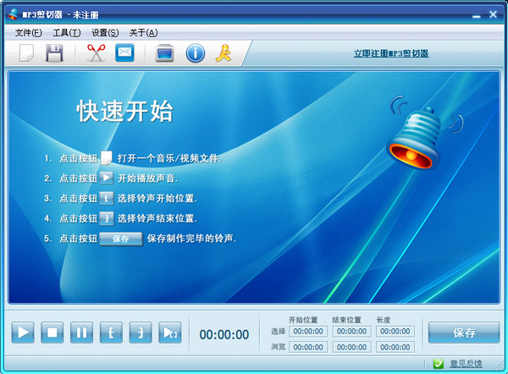Open the 工具(T) menu
Image resolution: width=508 pixels, height=374 pixels.
66,32
